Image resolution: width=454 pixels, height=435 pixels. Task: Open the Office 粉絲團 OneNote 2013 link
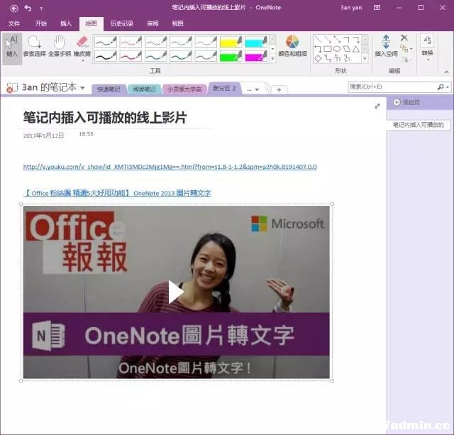pos(117,193)
